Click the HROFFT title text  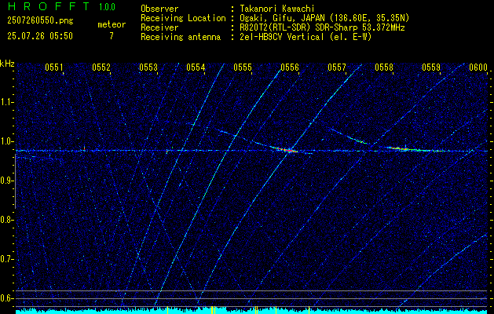coord(49,6)
